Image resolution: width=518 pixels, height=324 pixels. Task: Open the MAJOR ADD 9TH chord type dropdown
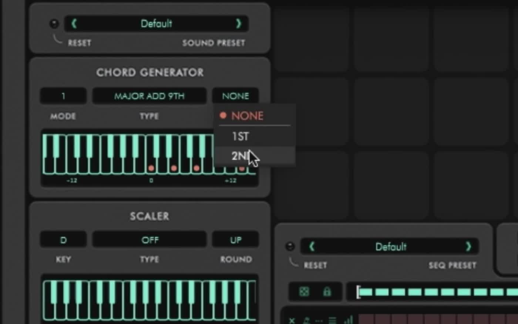(x=149, y=96)
